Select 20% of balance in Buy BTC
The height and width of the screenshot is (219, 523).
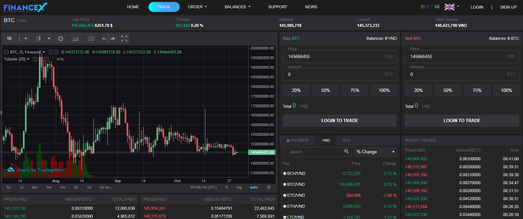[296, 90]
